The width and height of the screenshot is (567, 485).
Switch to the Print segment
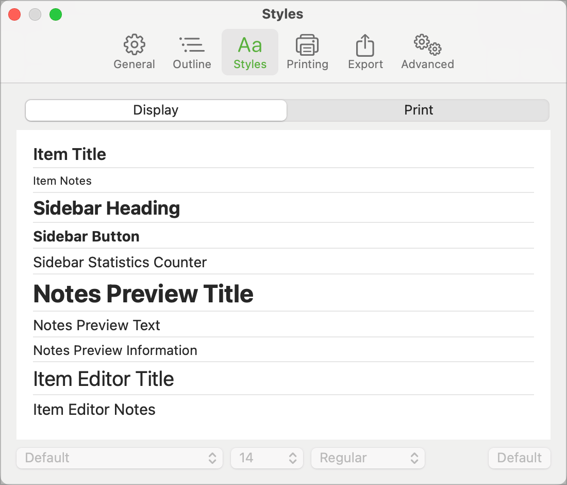tap(419, 110)
